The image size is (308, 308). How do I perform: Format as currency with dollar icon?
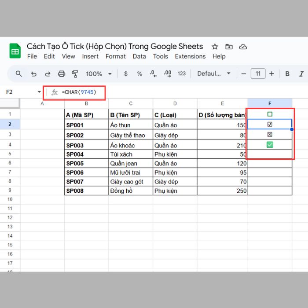click(126, 73)
